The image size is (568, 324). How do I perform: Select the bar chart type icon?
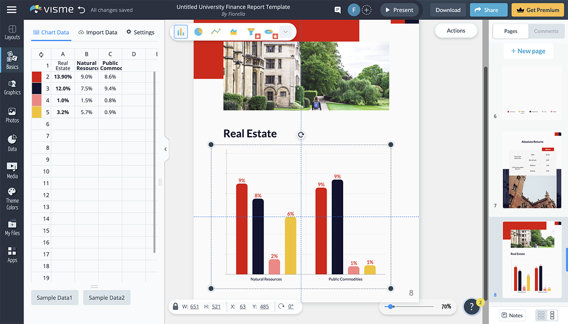[x=180, y=32]
